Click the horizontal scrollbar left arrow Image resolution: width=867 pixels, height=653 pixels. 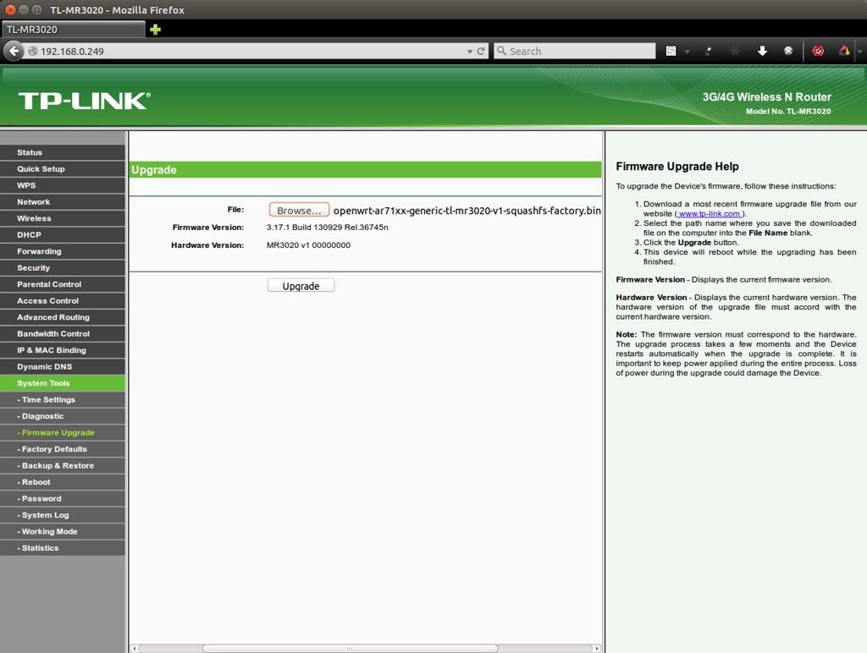click(x=134, y=648)
